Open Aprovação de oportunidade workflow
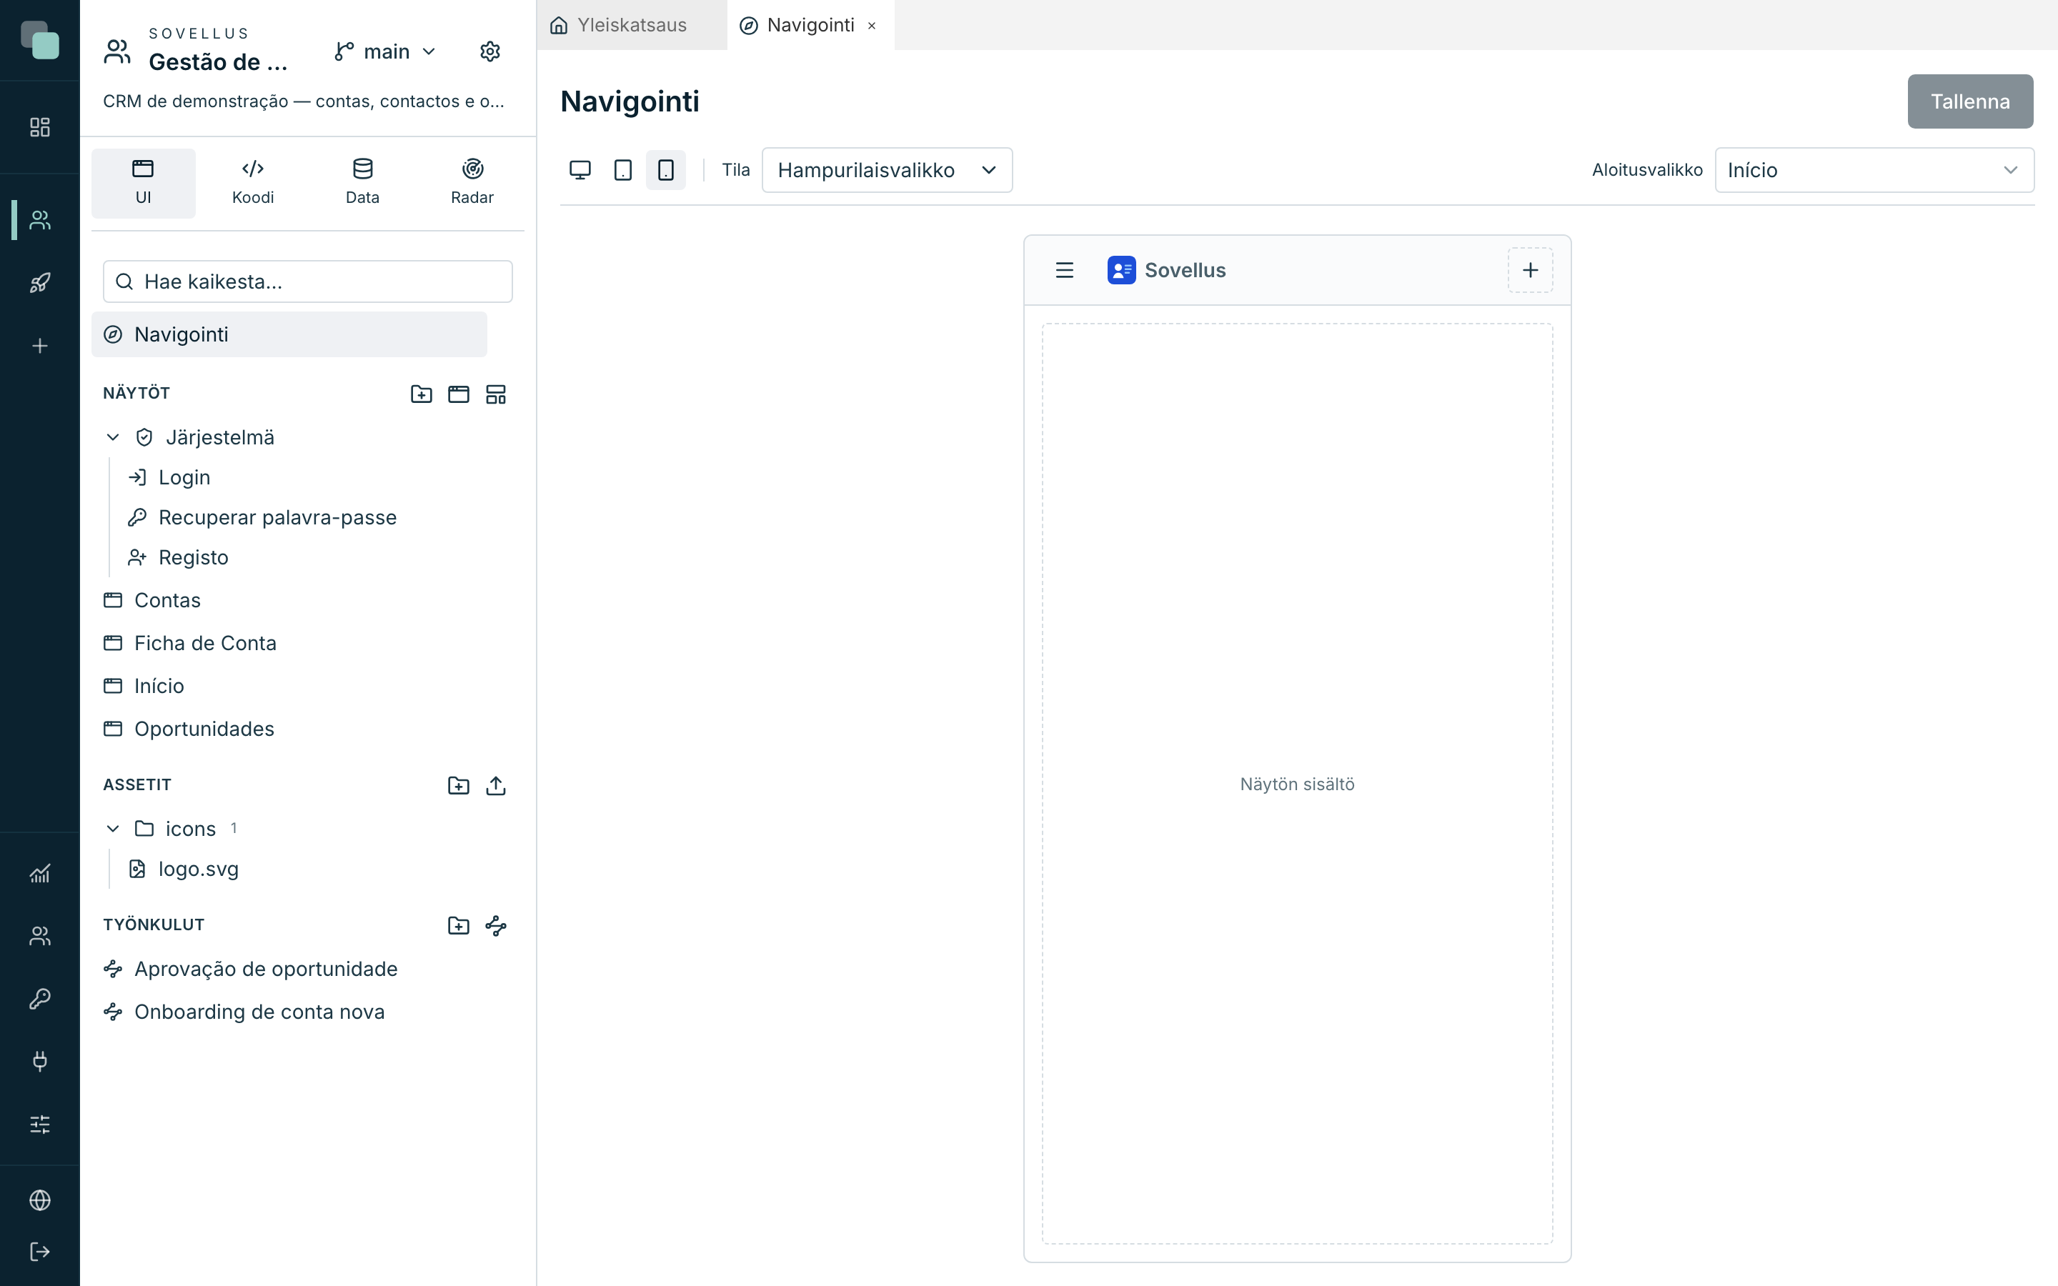Viewport: 2058px width, 1286px height. point(266,969)
